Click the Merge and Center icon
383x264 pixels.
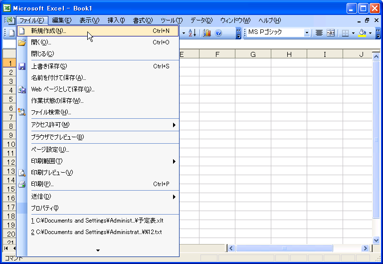coord(331,33)
